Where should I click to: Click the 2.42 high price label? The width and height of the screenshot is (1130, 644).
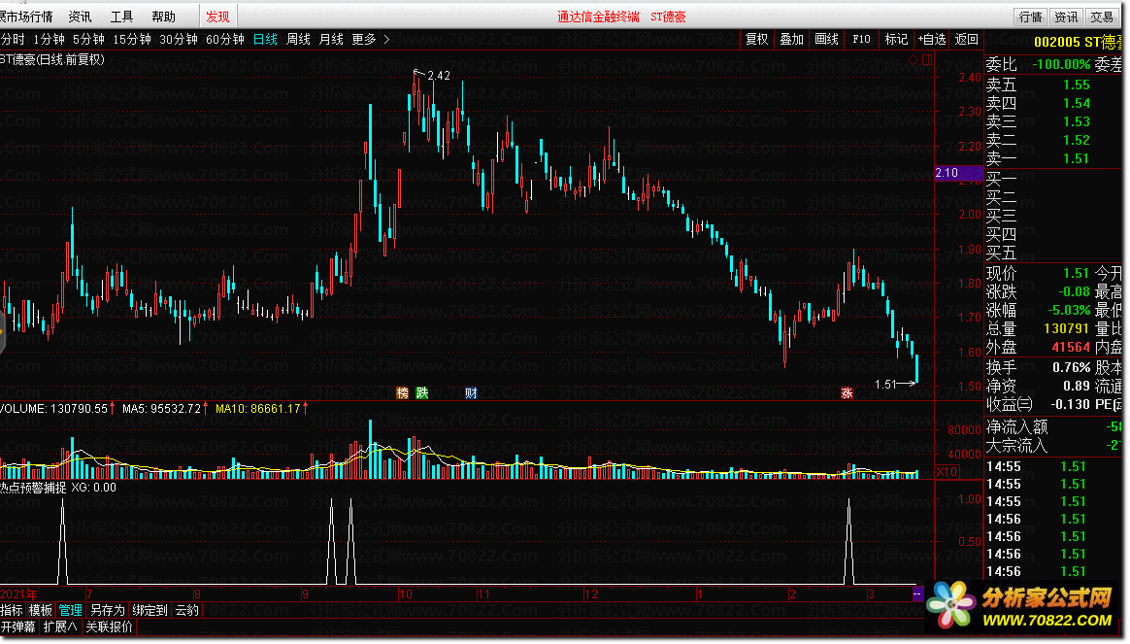point(438,75)
